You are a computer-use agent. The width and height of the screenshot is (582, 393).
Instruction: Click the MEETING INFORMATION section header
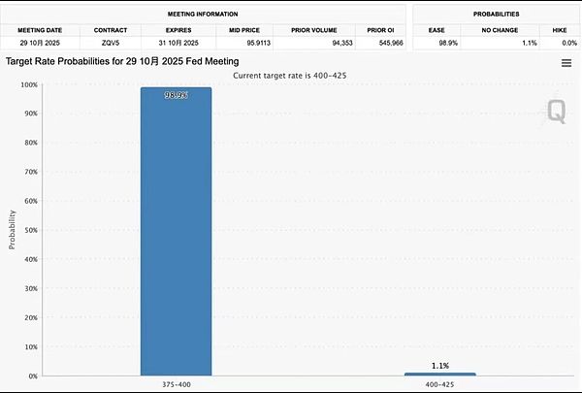coord(206,15)
